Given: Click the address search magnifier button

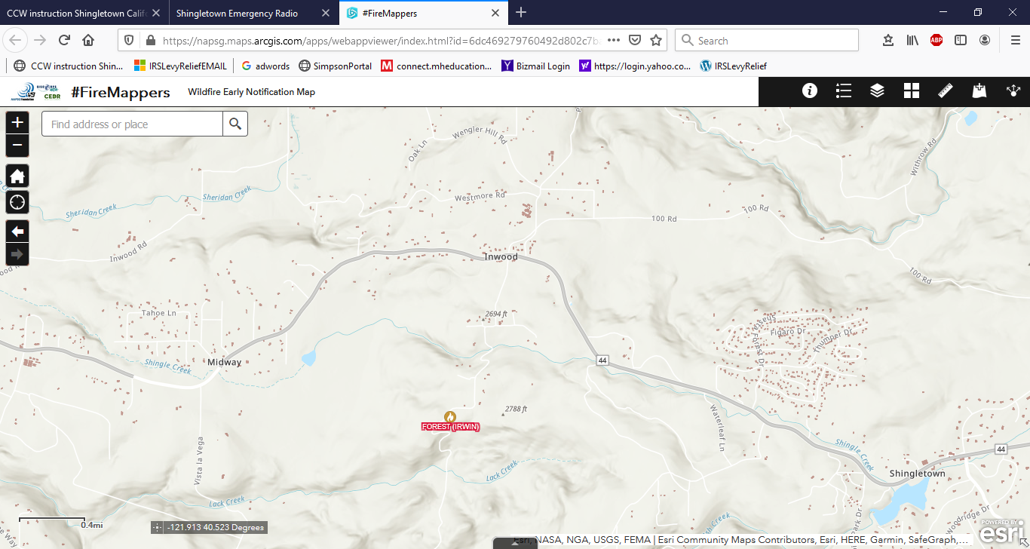Looking at the screenshot, I should tap(235, 124).
